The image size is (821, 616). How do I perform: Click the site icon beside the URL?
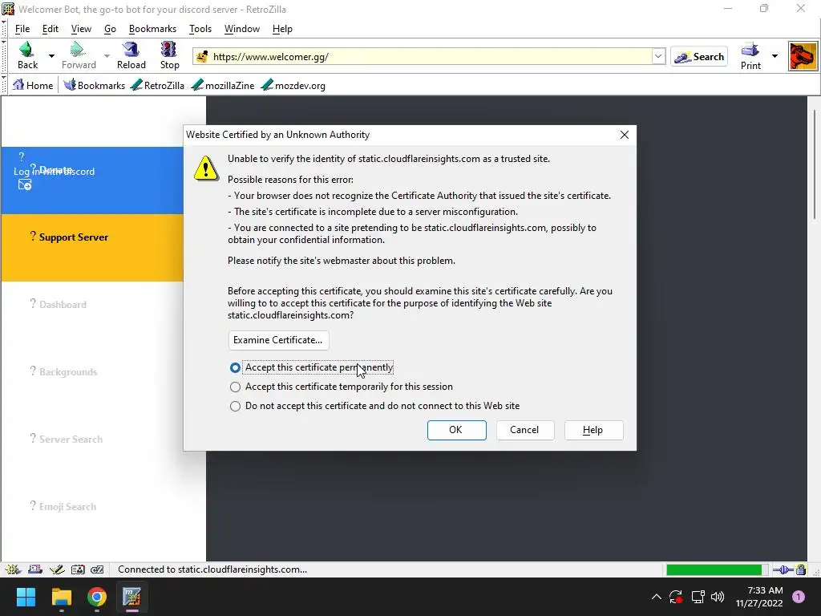click(202, 57)
